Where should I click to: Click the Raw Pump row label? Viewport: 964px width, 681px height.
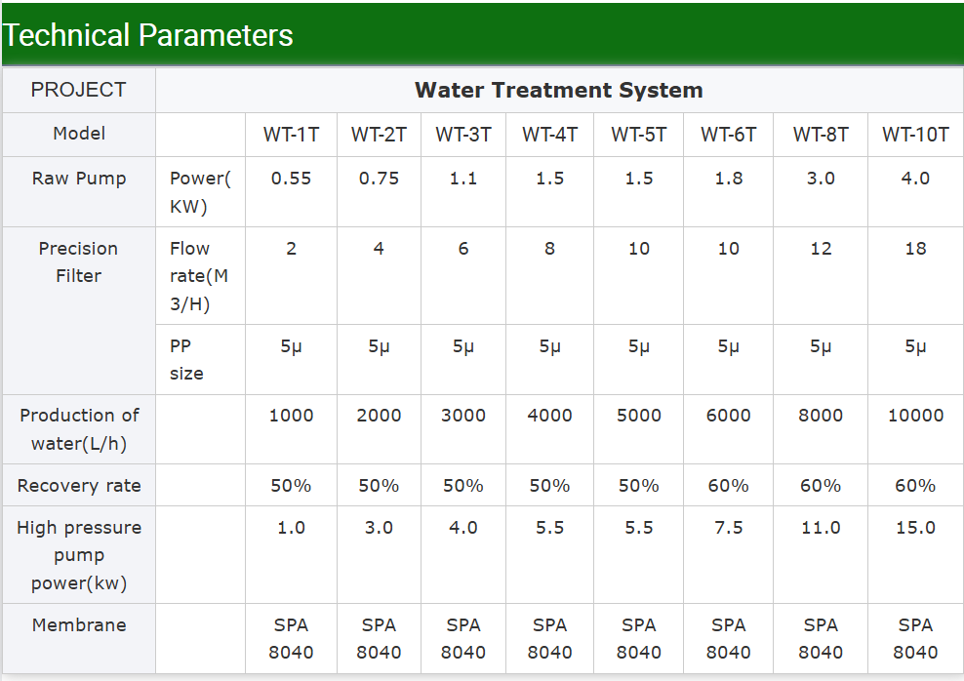78,179
